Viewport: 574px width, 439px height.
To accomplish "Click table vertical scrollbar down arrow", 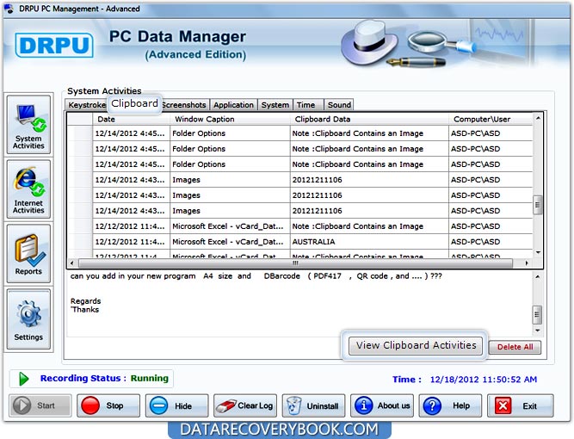I will (537, 252).
